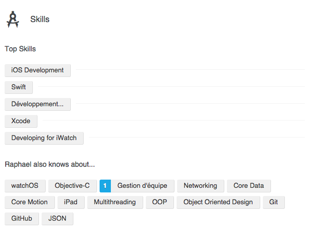Image resolution: width=309 pixels, height=234 pixels.
Task: Click the Top Skills subheading
Action: [21, 49]
